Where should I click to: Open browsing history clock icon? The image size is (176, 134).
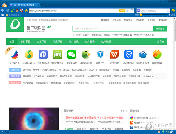click(22, 10)
